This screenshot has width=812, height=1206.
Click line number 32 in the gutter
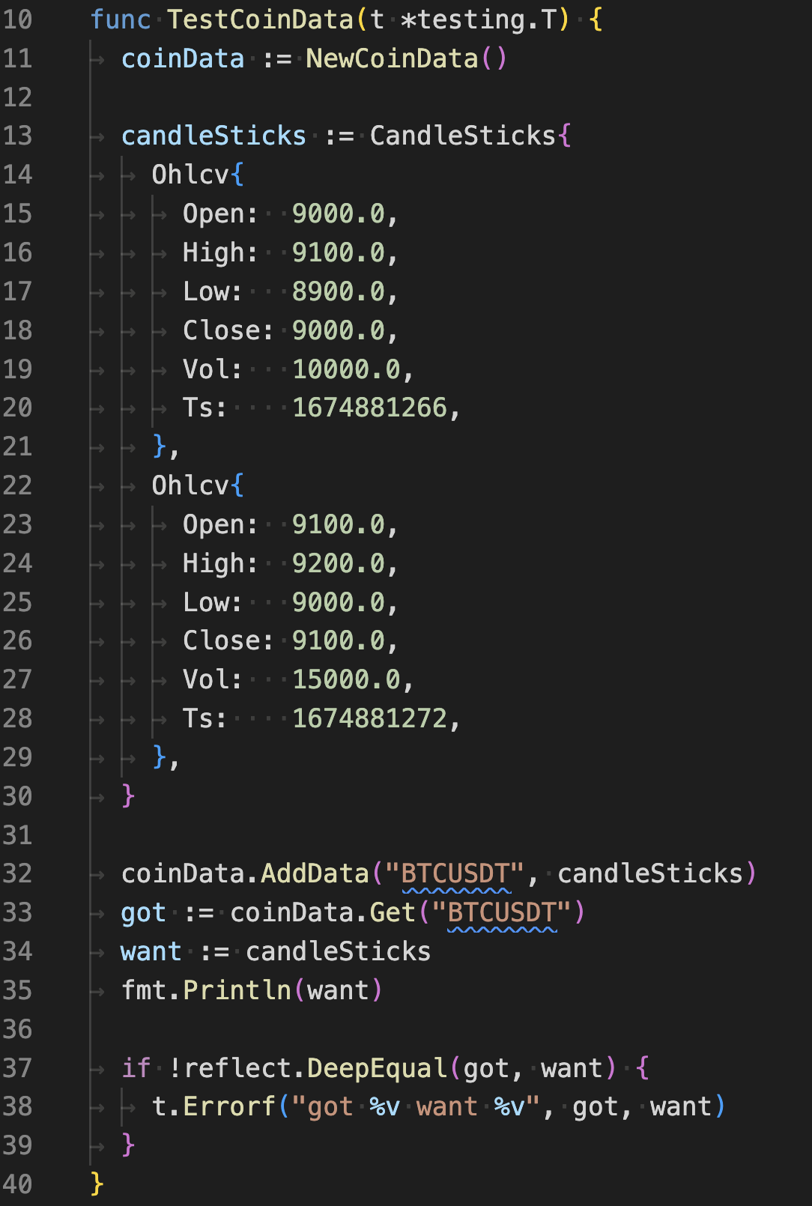[18, 873]
